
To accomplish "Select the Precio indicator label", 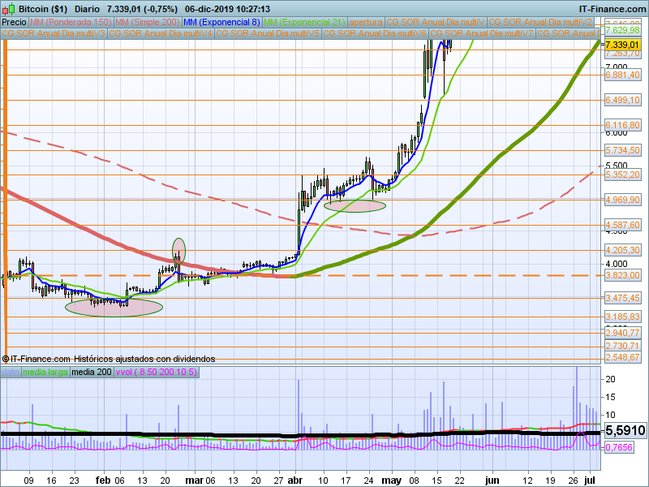I will tap(14, 21).
